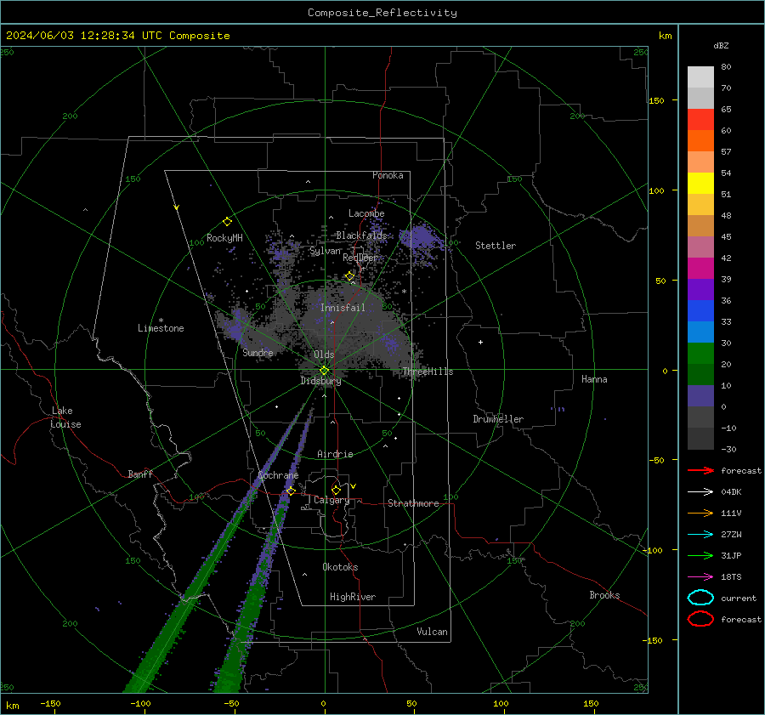Screen dimensions: 765x715
Task: Click the Sundre label
Action: pos(258,352)
